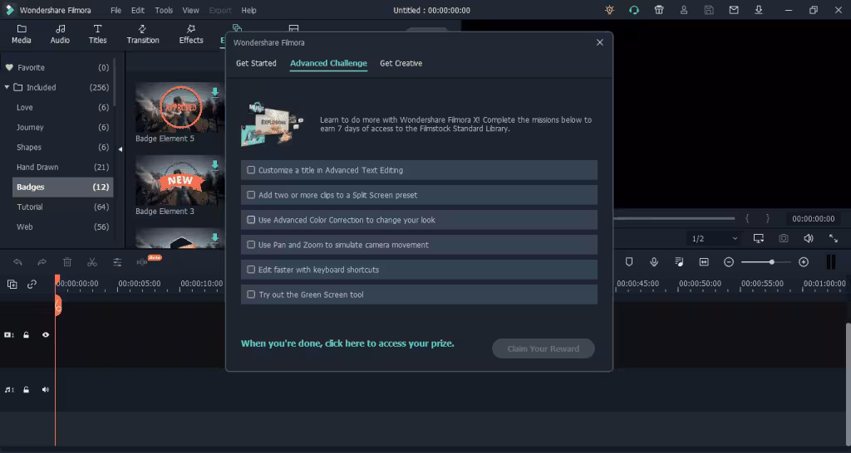Mute audio track 1 speaker
Viewport: 851px width, 453px height.
(46, 390)
